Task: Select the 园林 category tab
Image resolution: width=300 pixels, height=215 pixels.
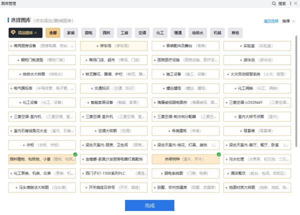Action: (x=106, y=32)
